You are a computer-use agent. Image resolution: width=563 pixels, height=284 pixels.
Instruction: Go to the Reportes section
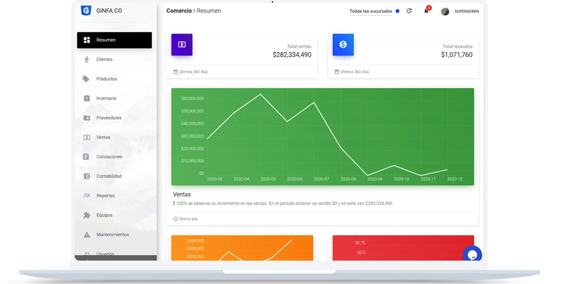[114, 196]
